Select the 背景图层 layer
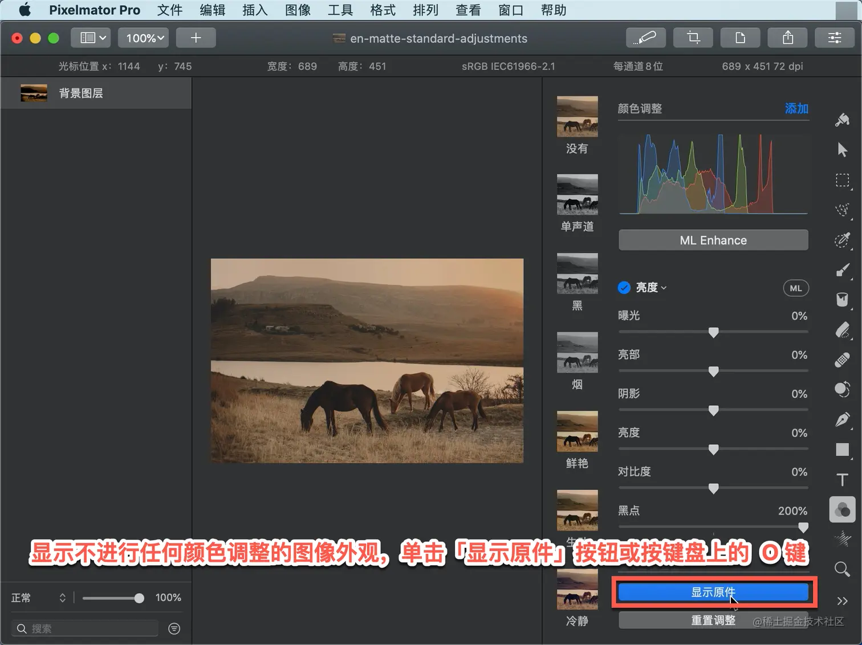The image size is (862, 645). 96,93
